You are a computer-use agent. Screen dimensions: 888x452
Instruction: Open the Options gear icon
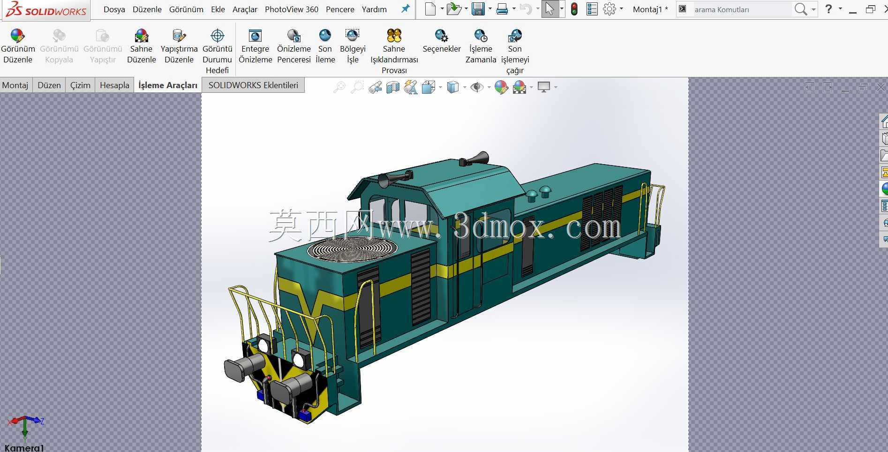pos(610,9)
